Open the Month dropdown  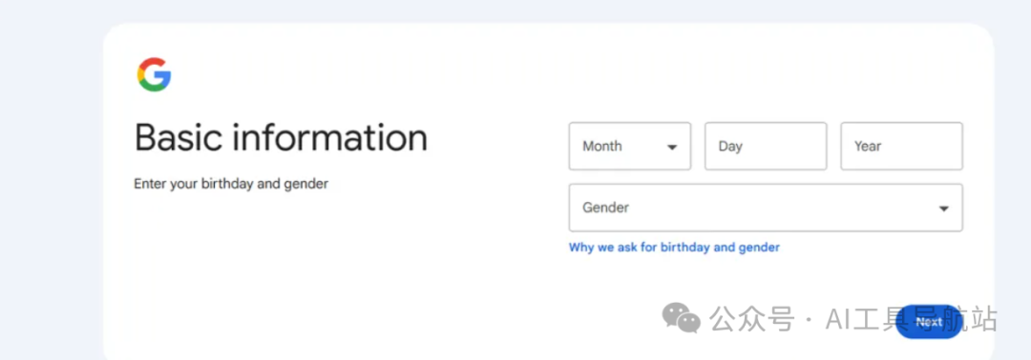[x=630, y=147]
